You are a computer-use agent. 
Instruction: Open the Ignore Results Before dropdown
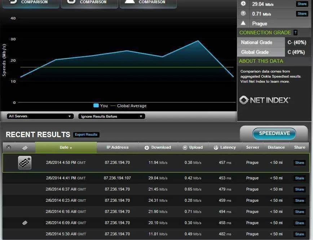point(111,117)
